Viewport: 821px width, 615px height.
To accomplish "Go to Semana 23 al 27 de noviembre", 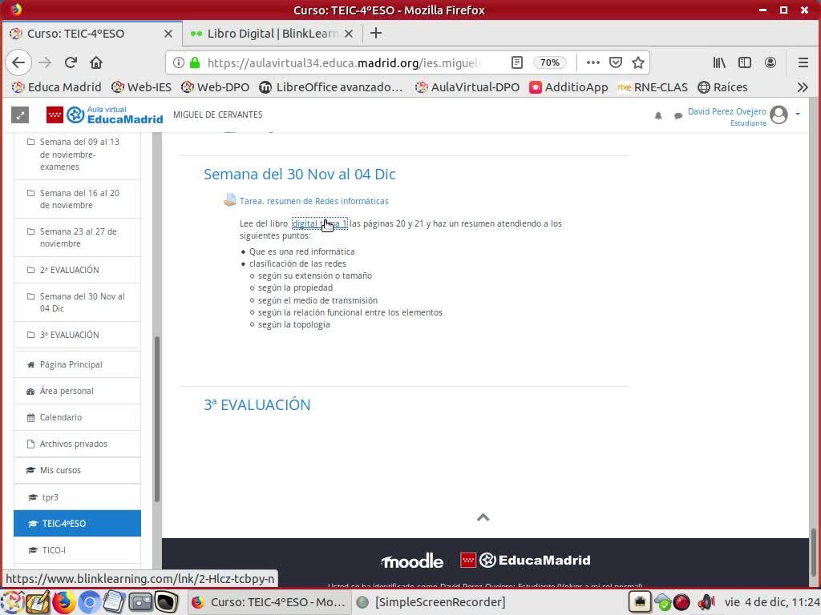I will tap(78, 237).
